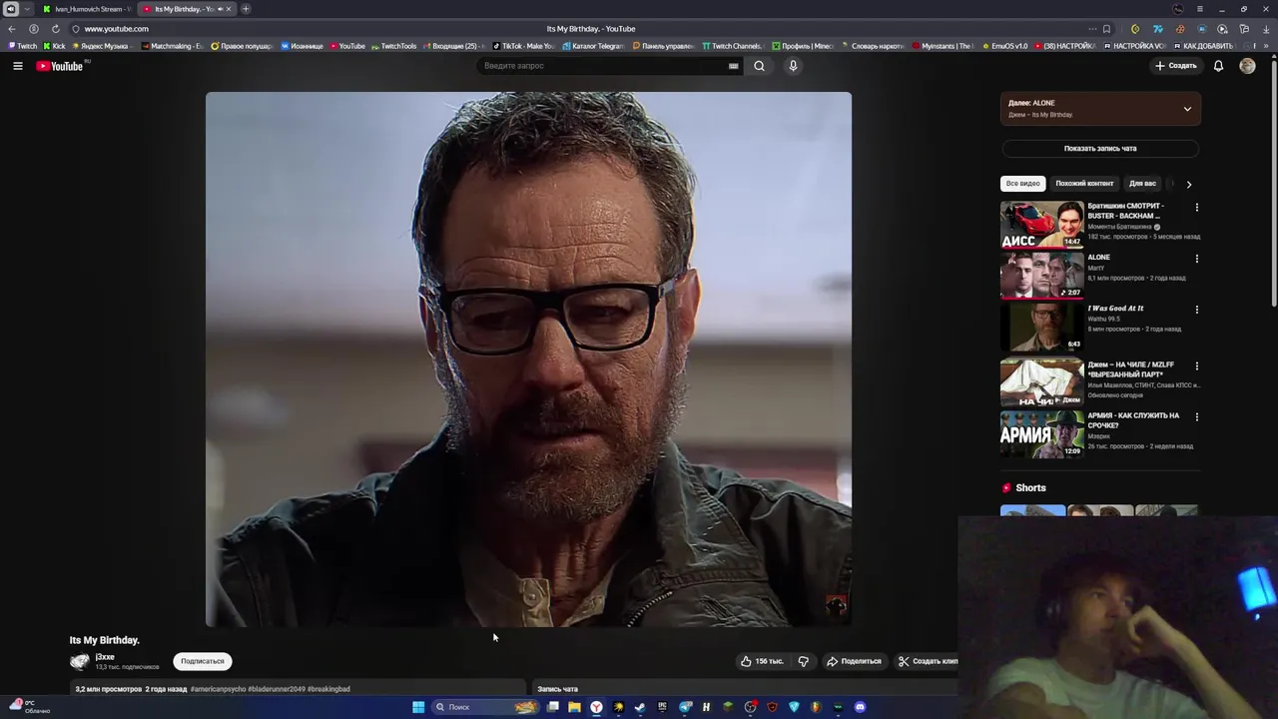Open browser downloads arrow icon

tap(1266, 29)
